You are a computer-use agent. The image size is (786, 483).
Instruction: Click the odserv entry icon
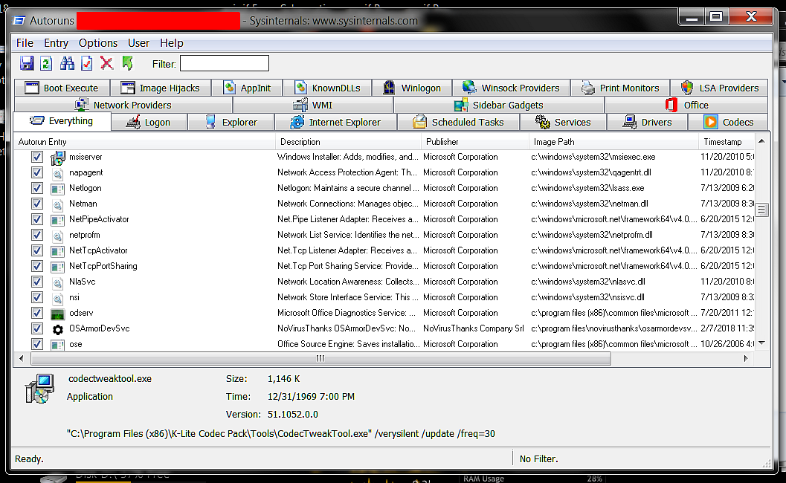click(x=58, y=314)
